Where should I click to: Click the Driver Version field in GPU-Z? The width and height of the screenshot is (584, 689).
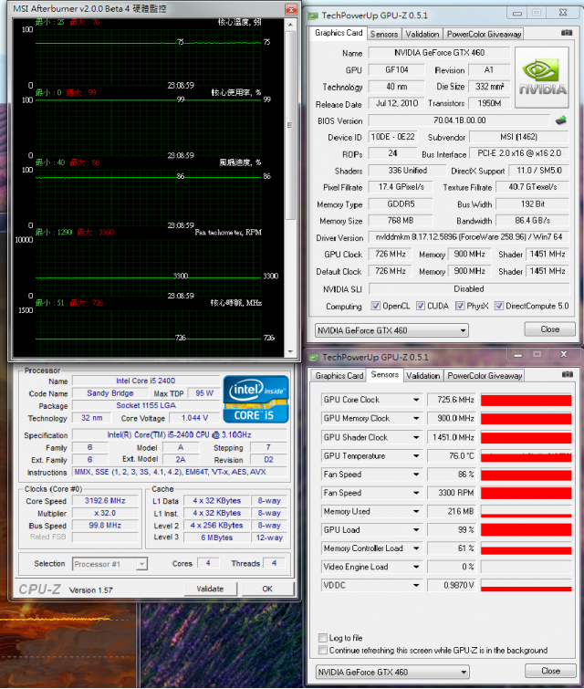pyautogui.click(x=468, y=237)
